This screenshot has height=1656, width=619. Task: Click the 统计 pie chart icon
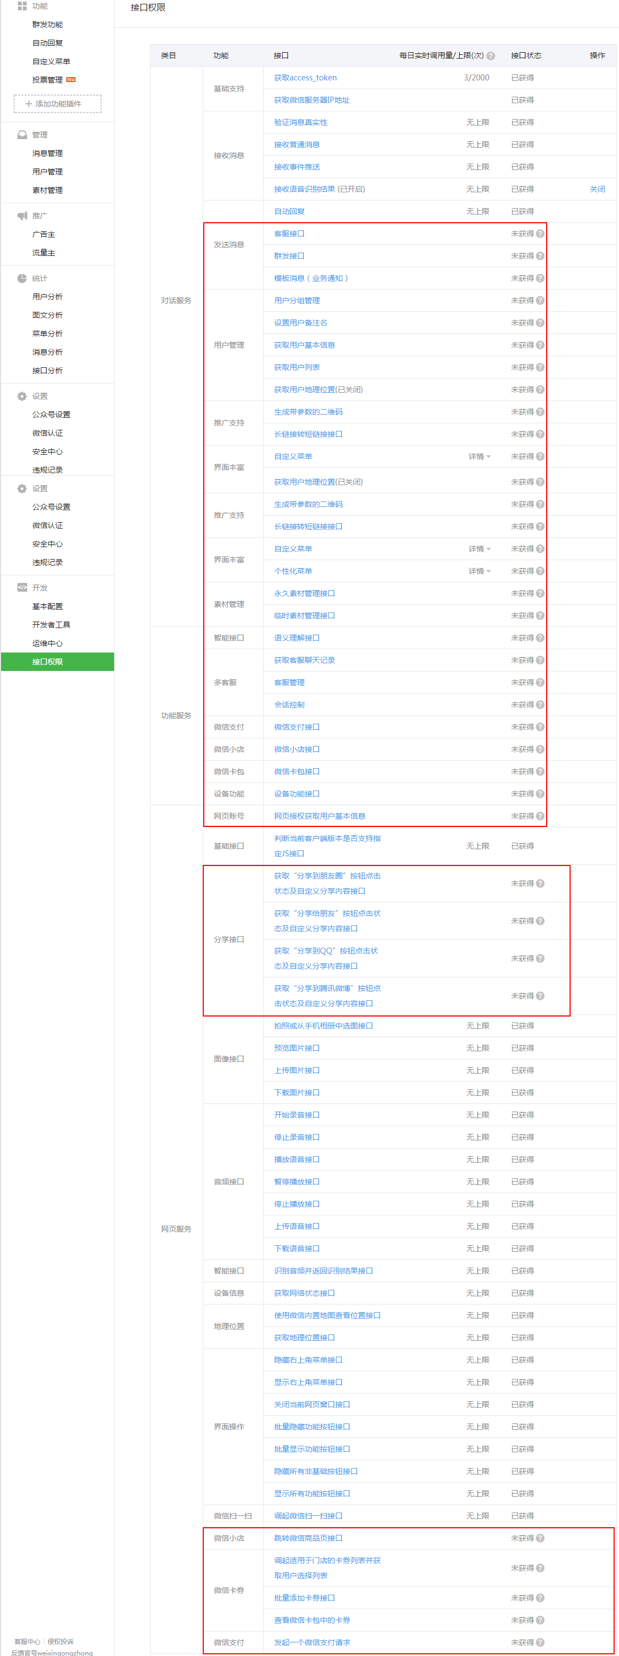(x=22, y=278)
